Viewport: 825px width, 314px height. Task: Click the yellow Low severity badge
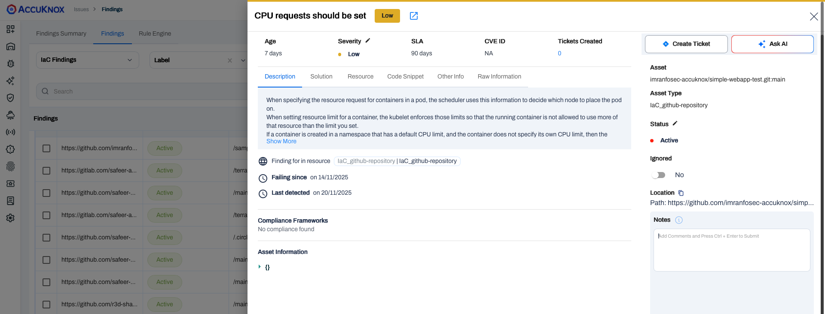tap(387, 16)
